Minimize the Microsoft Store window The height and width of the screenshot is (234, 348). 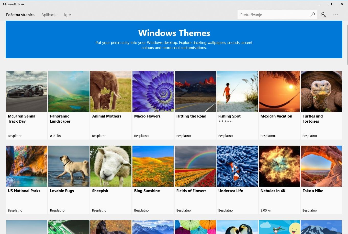click(x=319, y=4)
